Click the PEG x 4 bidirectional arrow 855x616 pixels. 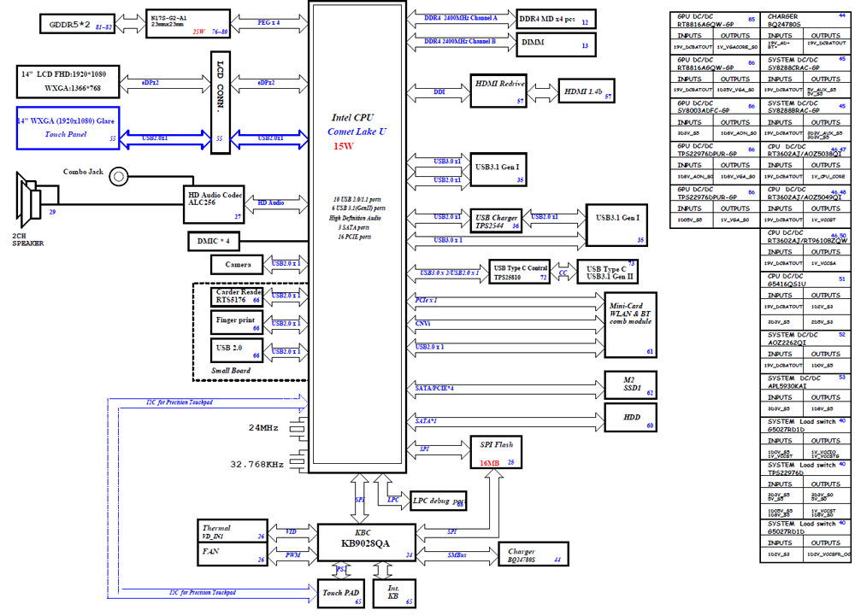269,23
